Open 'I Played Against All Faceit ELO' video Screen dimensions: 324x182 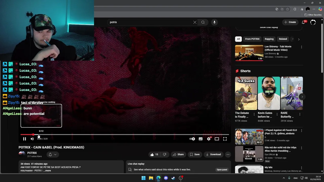[249, 137]
